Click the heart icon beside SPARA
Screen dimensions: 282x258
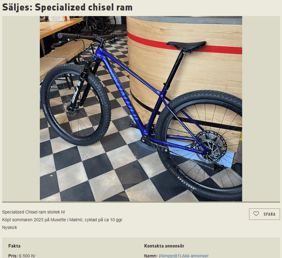(x=256, y=214)
